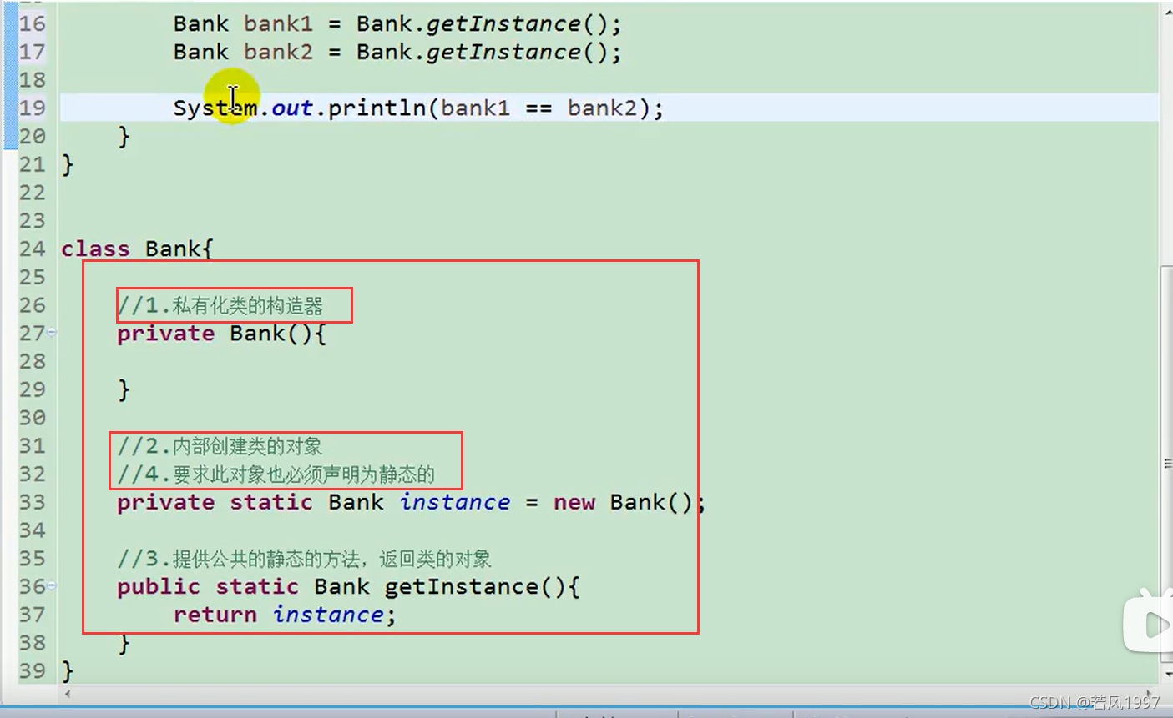The height and width of the screenshot is (718, 1173).
Task: Click the variable bank2 on line 17
Action: (278, 52)
